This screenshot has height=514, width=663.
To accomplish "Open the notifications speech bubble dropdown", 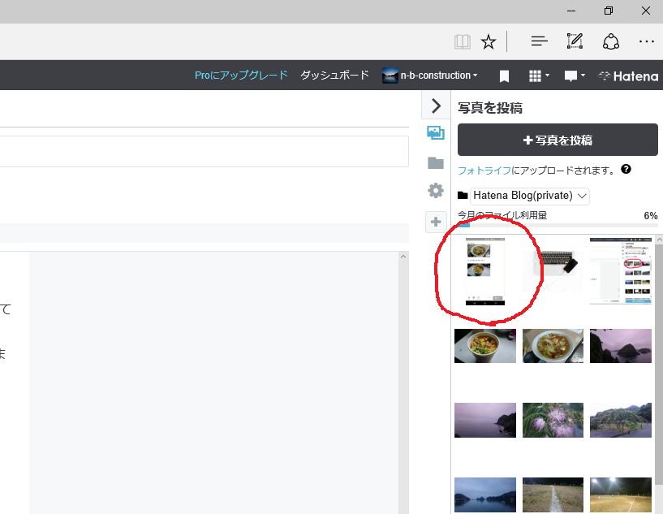I will [x=575, y=76].
